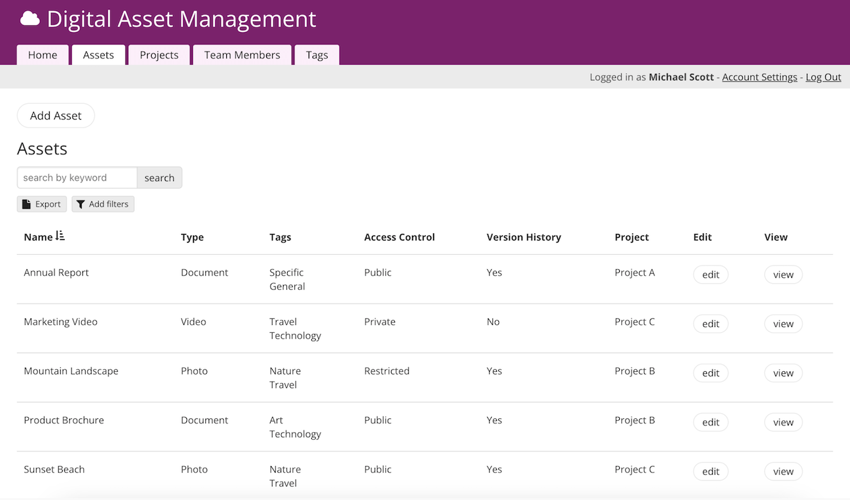850x500 pixels.
Task: Click Project A in Annual Report row
Action: click(x=635, y=273)
